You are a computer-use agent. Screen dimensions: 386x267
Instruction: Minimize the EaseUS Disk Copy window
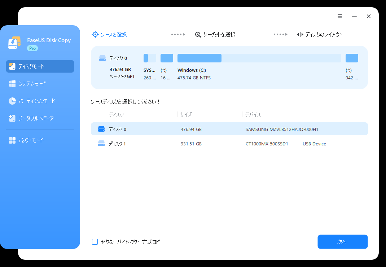coord(354,16)
